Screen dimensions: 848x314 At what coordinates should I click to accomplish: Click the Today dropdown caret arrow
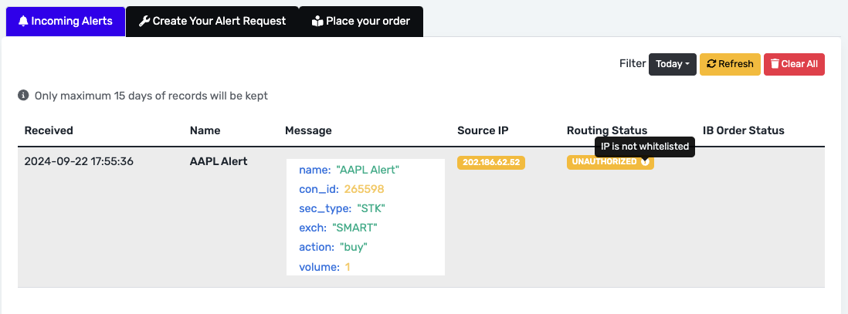(687, 64)
